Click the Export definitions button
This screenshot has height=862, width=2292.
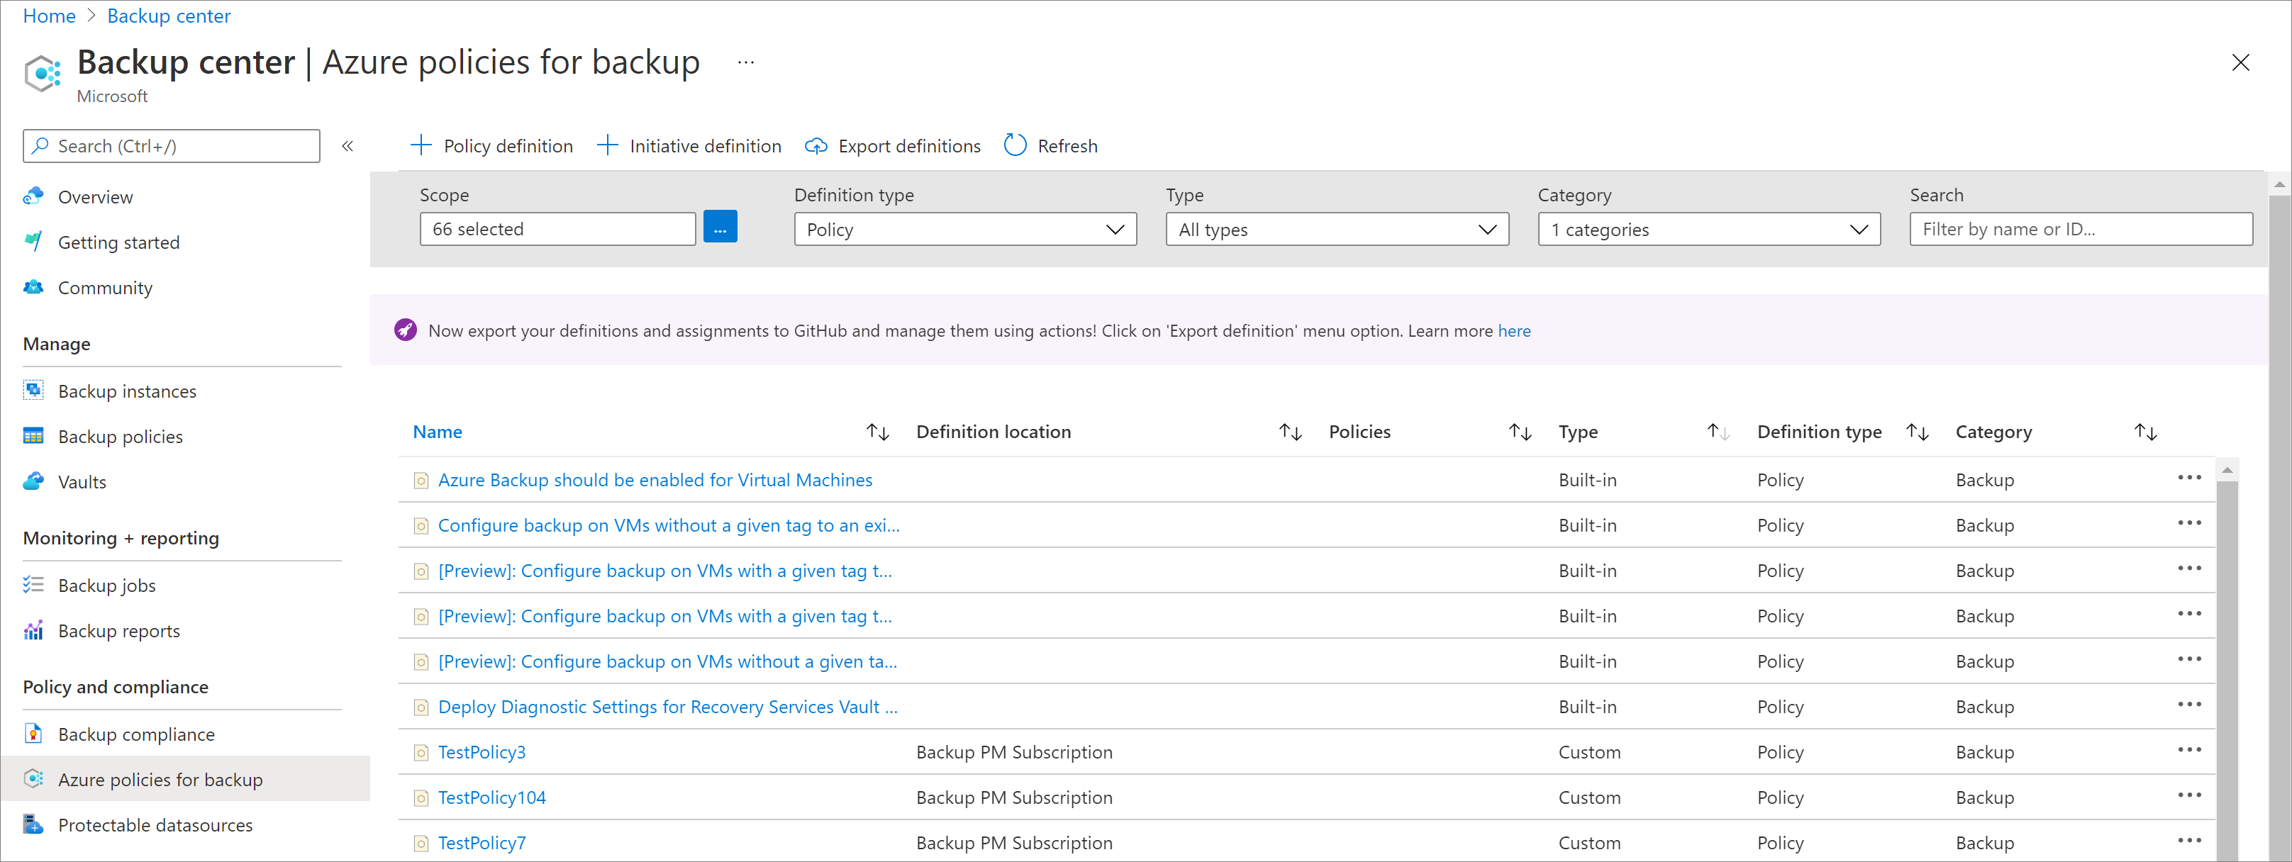click(x=894, y=145)
